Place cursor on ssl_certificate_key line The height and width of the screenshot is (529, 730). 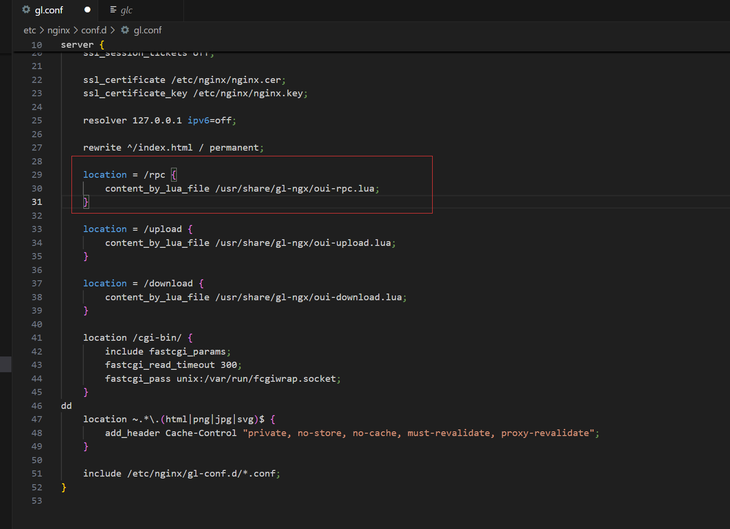(x=195, y=93)
